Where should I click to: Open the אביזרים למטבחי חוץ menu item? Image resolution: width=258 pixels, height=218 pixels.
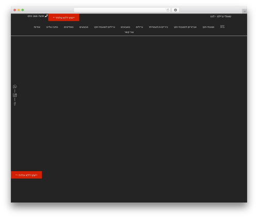(185, 27)
